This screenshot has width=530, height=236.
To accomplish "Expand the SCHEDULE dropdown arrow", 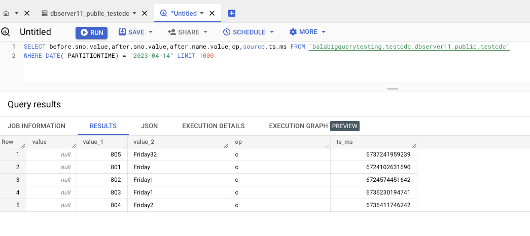I will (x=271, y=32).
